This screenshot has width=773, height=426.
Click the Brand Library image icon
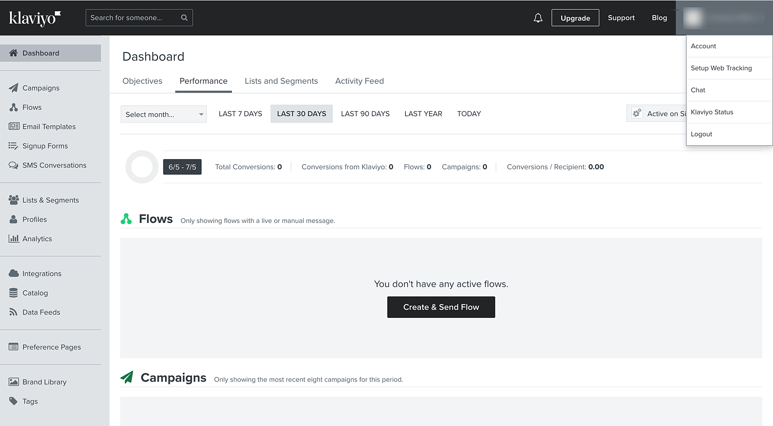click(14, 382)
